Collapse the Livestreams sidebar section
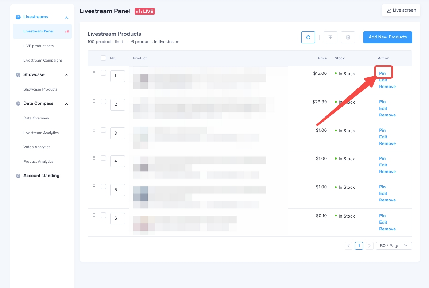 click(66, 18)
